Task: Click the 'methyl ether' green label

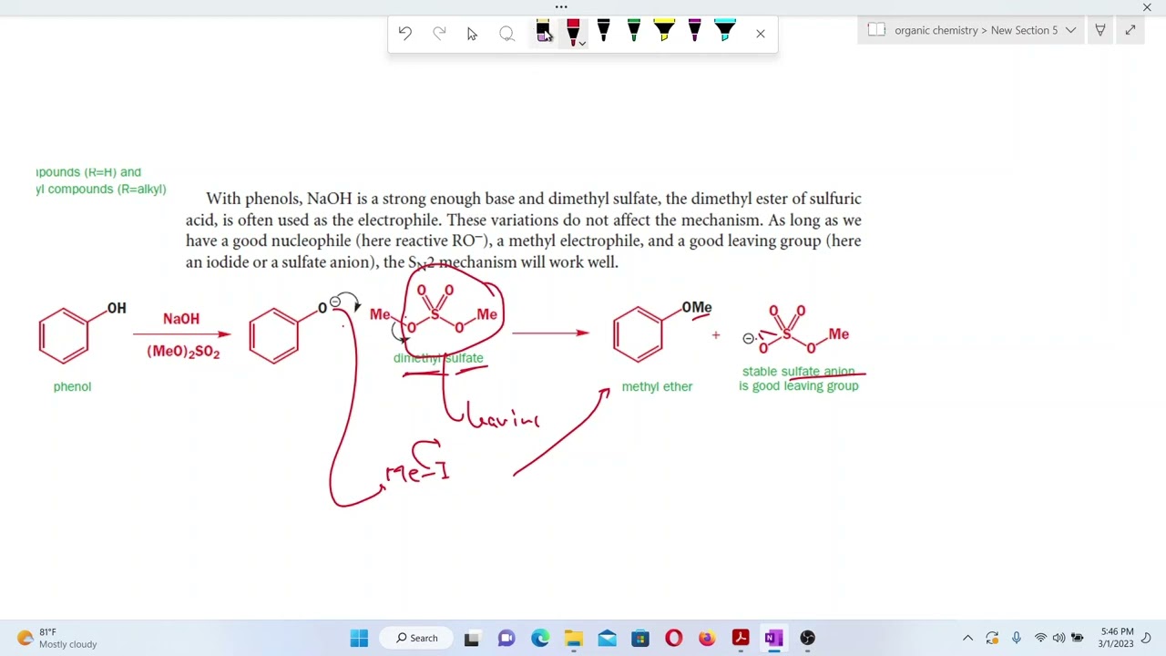Action: point(657,386)
